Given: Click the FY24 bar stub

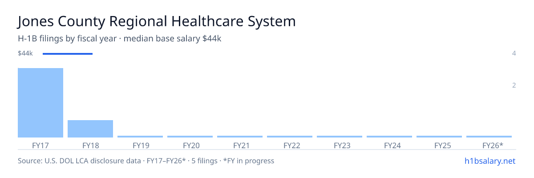Looking at the screenshot, I should (x=389, y=137).
